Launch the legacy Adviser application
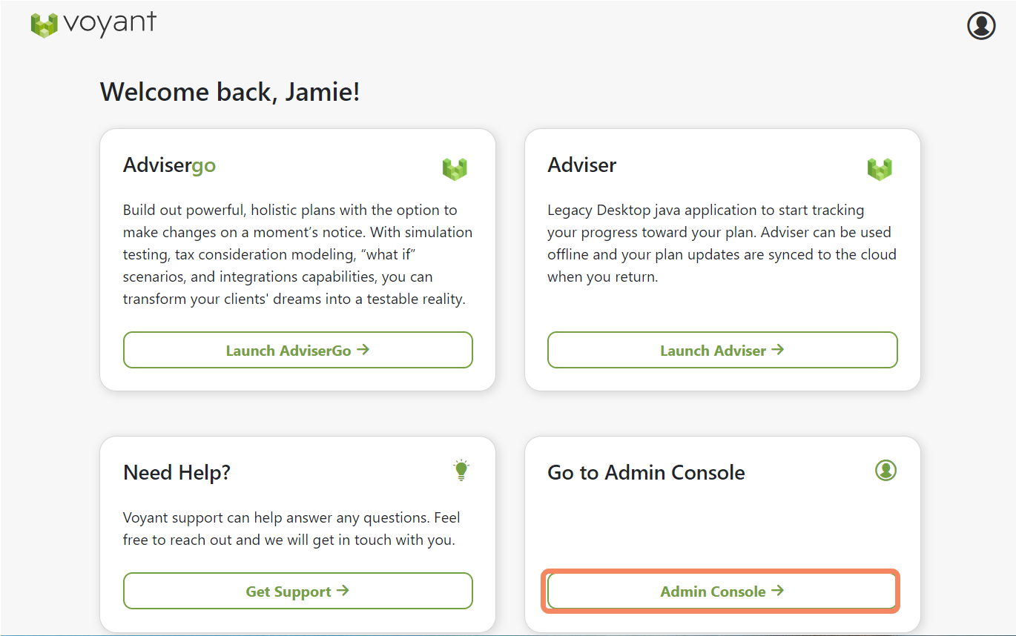Screen dimensions: 1016x636 [722, 350]
